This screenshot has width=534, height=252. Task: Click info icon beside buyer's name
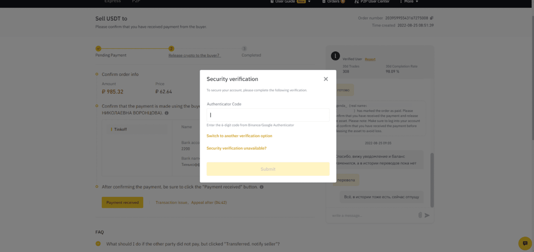(167, 113)
